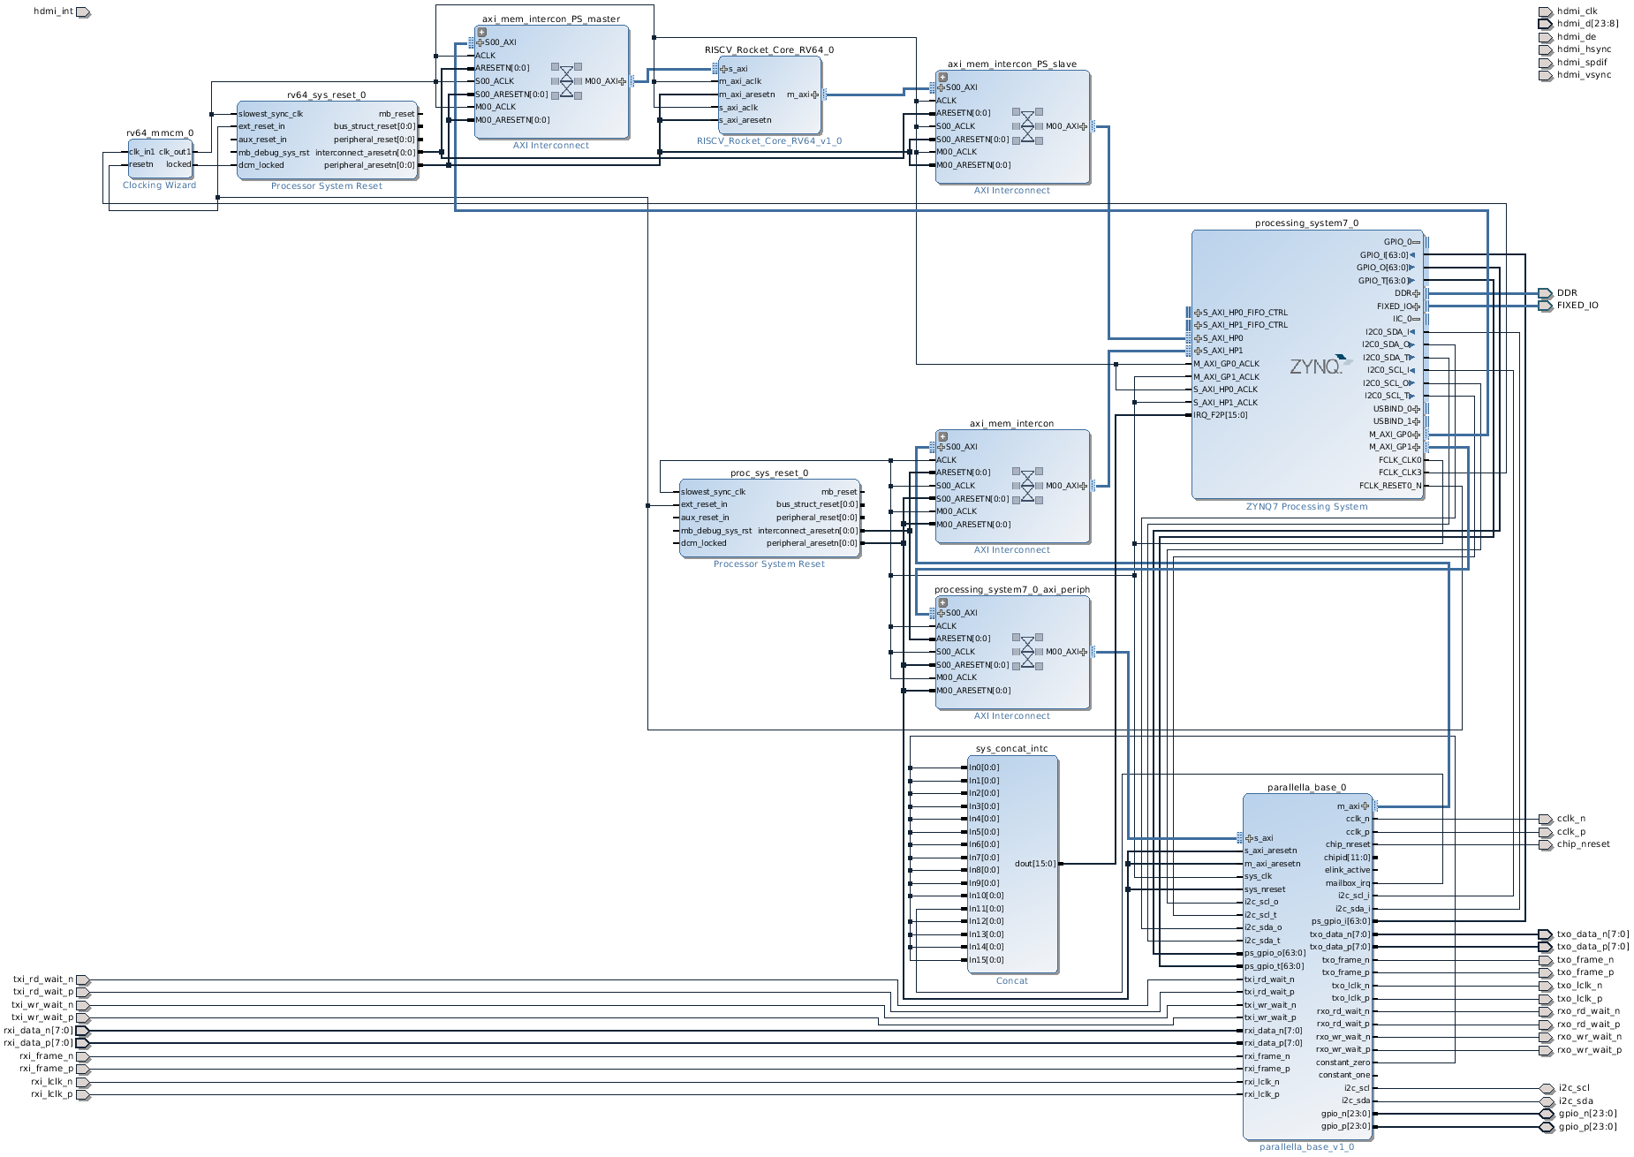
Task: Click In0[0:0] pin on sys_concat_intc
Action: pos(984,768)
